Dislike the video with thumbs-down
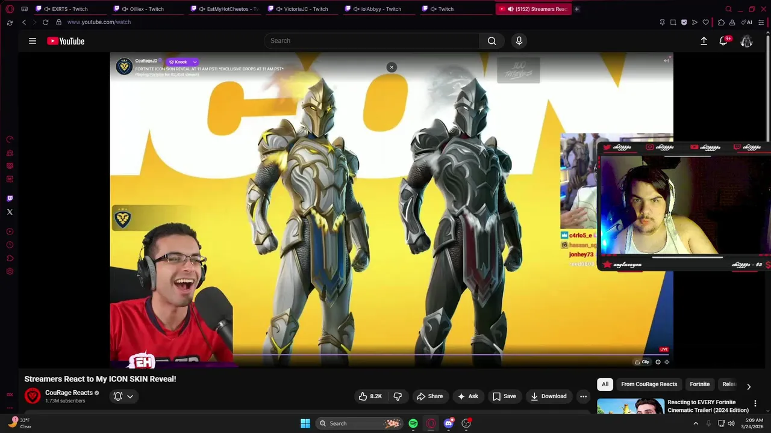Viewport: 771px width, 433px height. [x=398, y=396]
